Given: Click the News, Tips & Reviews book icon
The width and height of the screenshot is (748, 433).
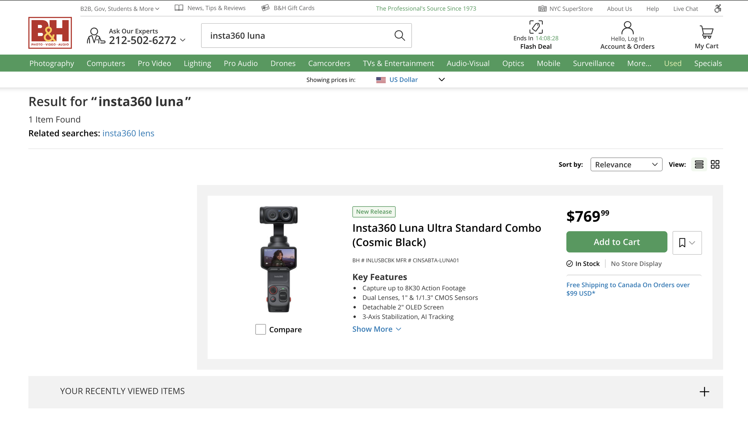Looking at the screenshot, I should pyautogui.click(x=179, y=8).
